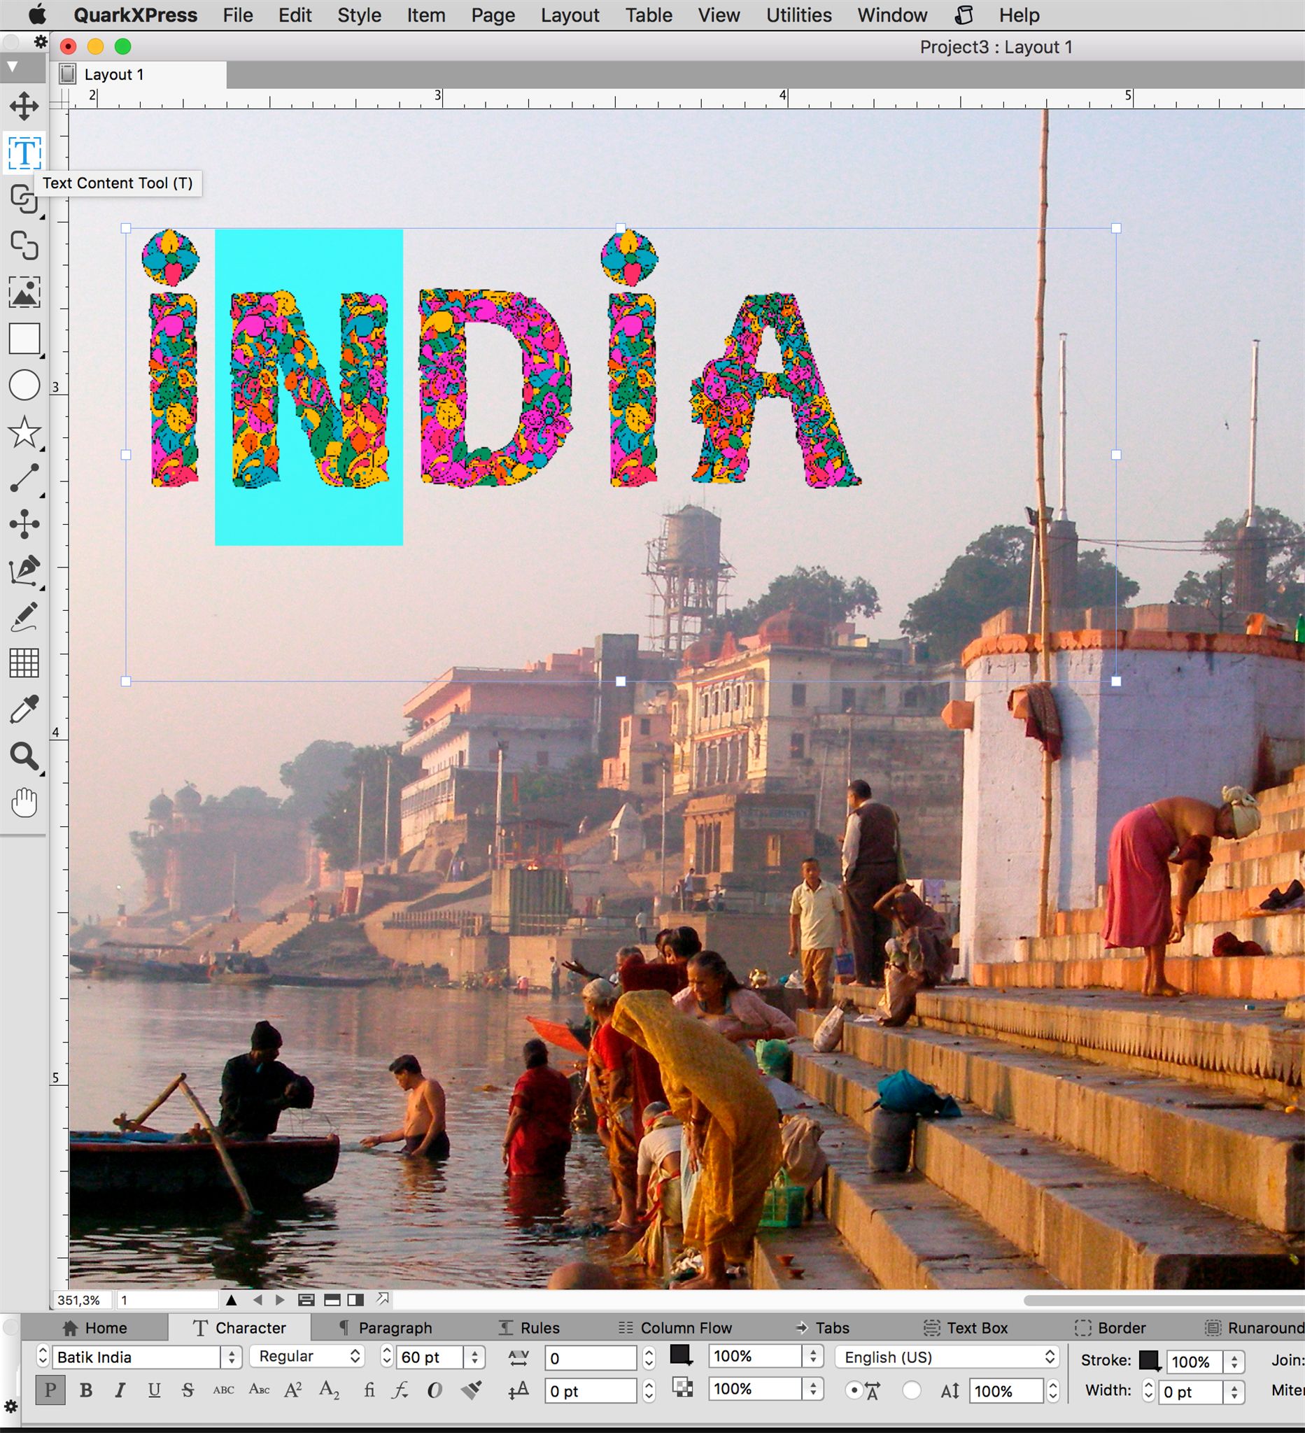The image size is (1305, 1433).
Task: Open the text shade percentage dropdown
Action: tap(813, 1355)
